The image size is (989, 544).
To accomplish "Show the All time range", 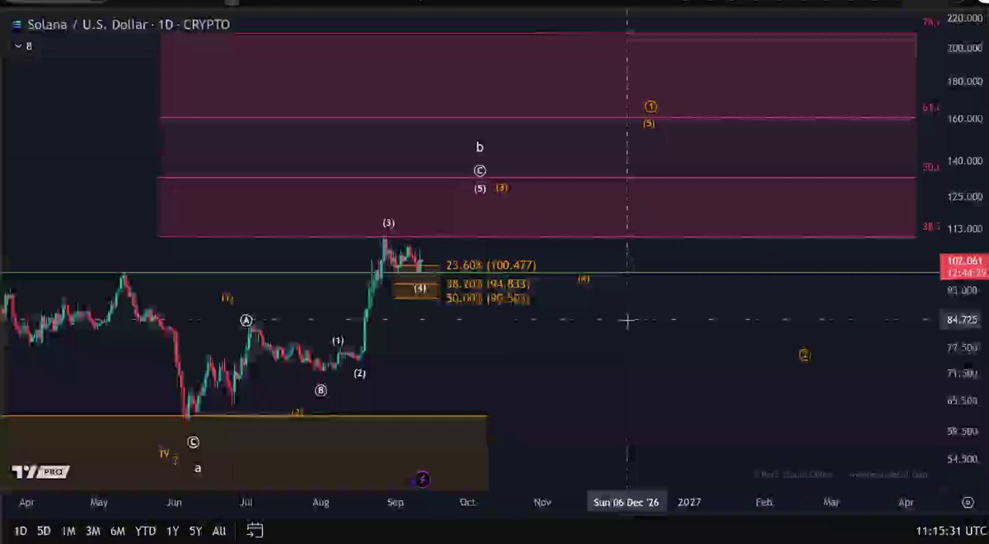I will pos(219,531).
